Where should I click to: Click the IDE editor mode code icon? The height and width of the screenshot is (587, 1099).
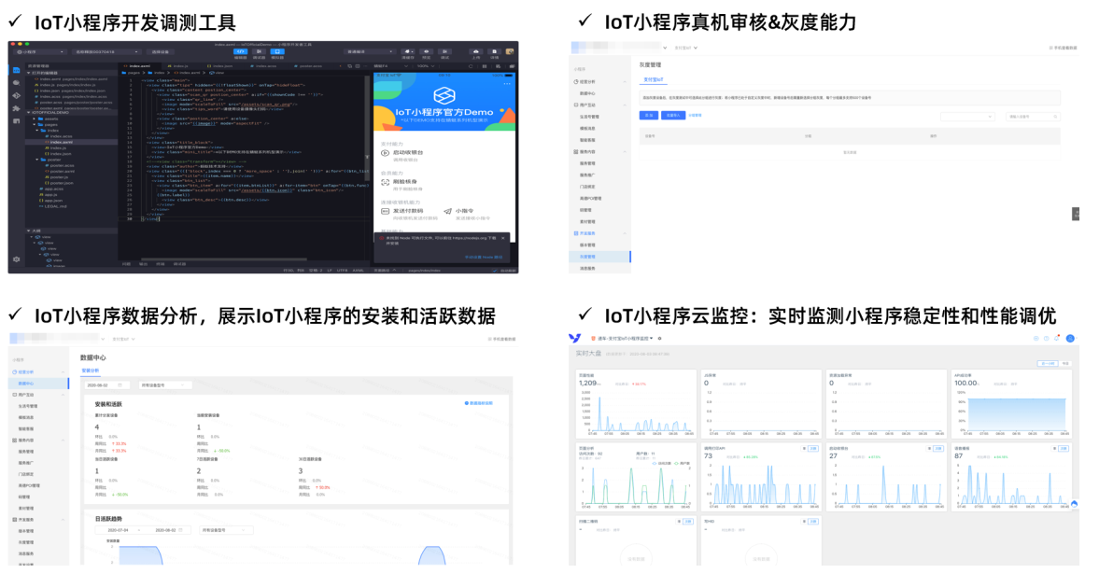tap(240, 51)
